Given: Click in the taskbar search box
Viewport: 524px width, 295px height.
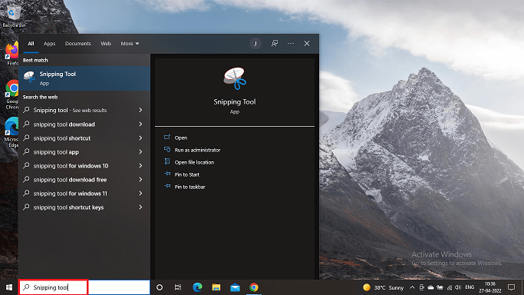Looking at the screenshot, I should (84, 287).
